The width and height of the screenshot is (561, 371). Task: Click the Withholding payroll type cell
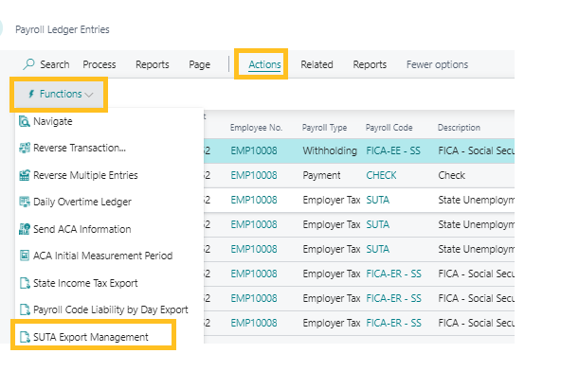(x=330, y=150)
